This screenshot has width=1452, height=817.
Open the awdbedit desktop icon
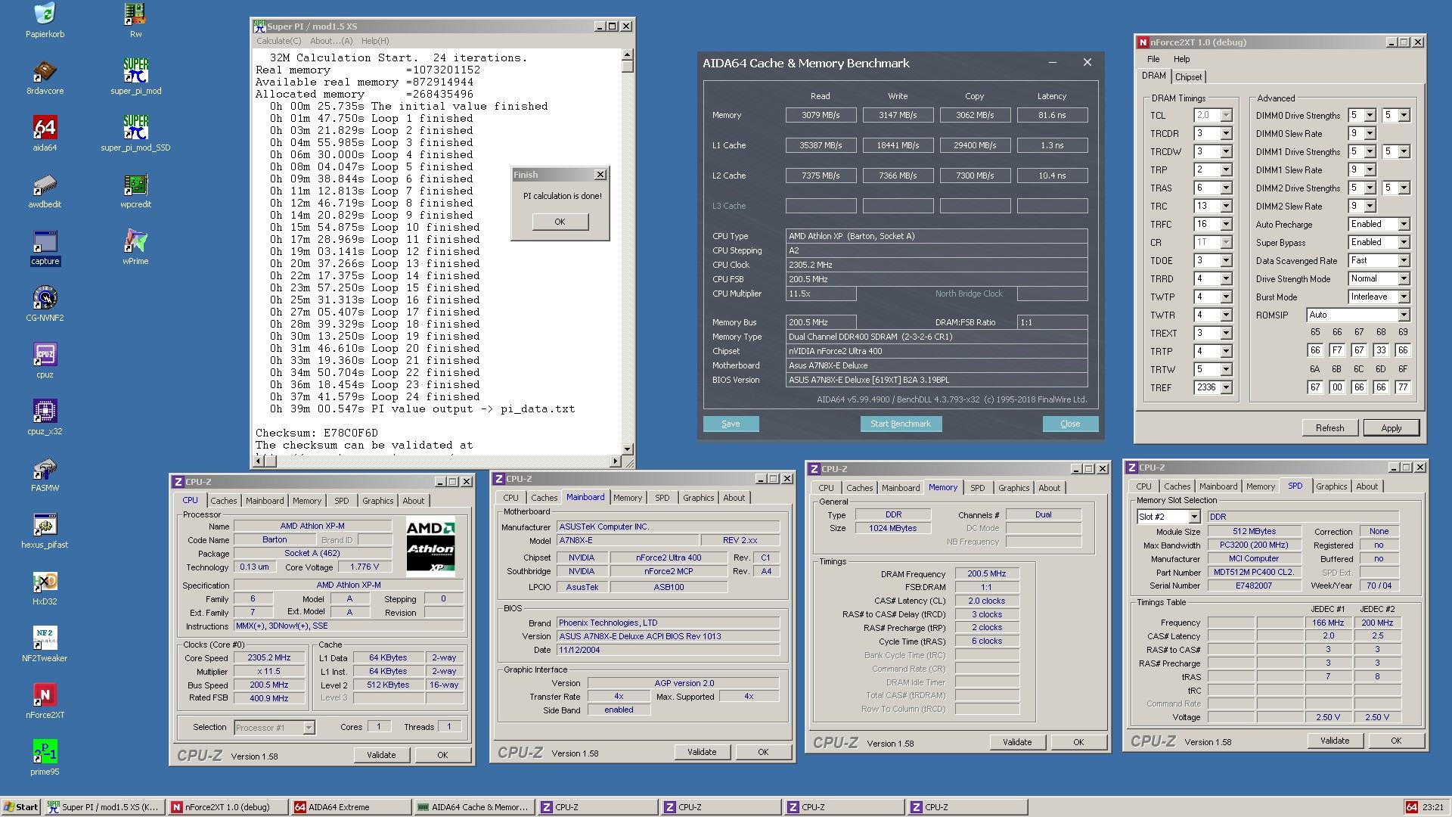click(45, 191)
